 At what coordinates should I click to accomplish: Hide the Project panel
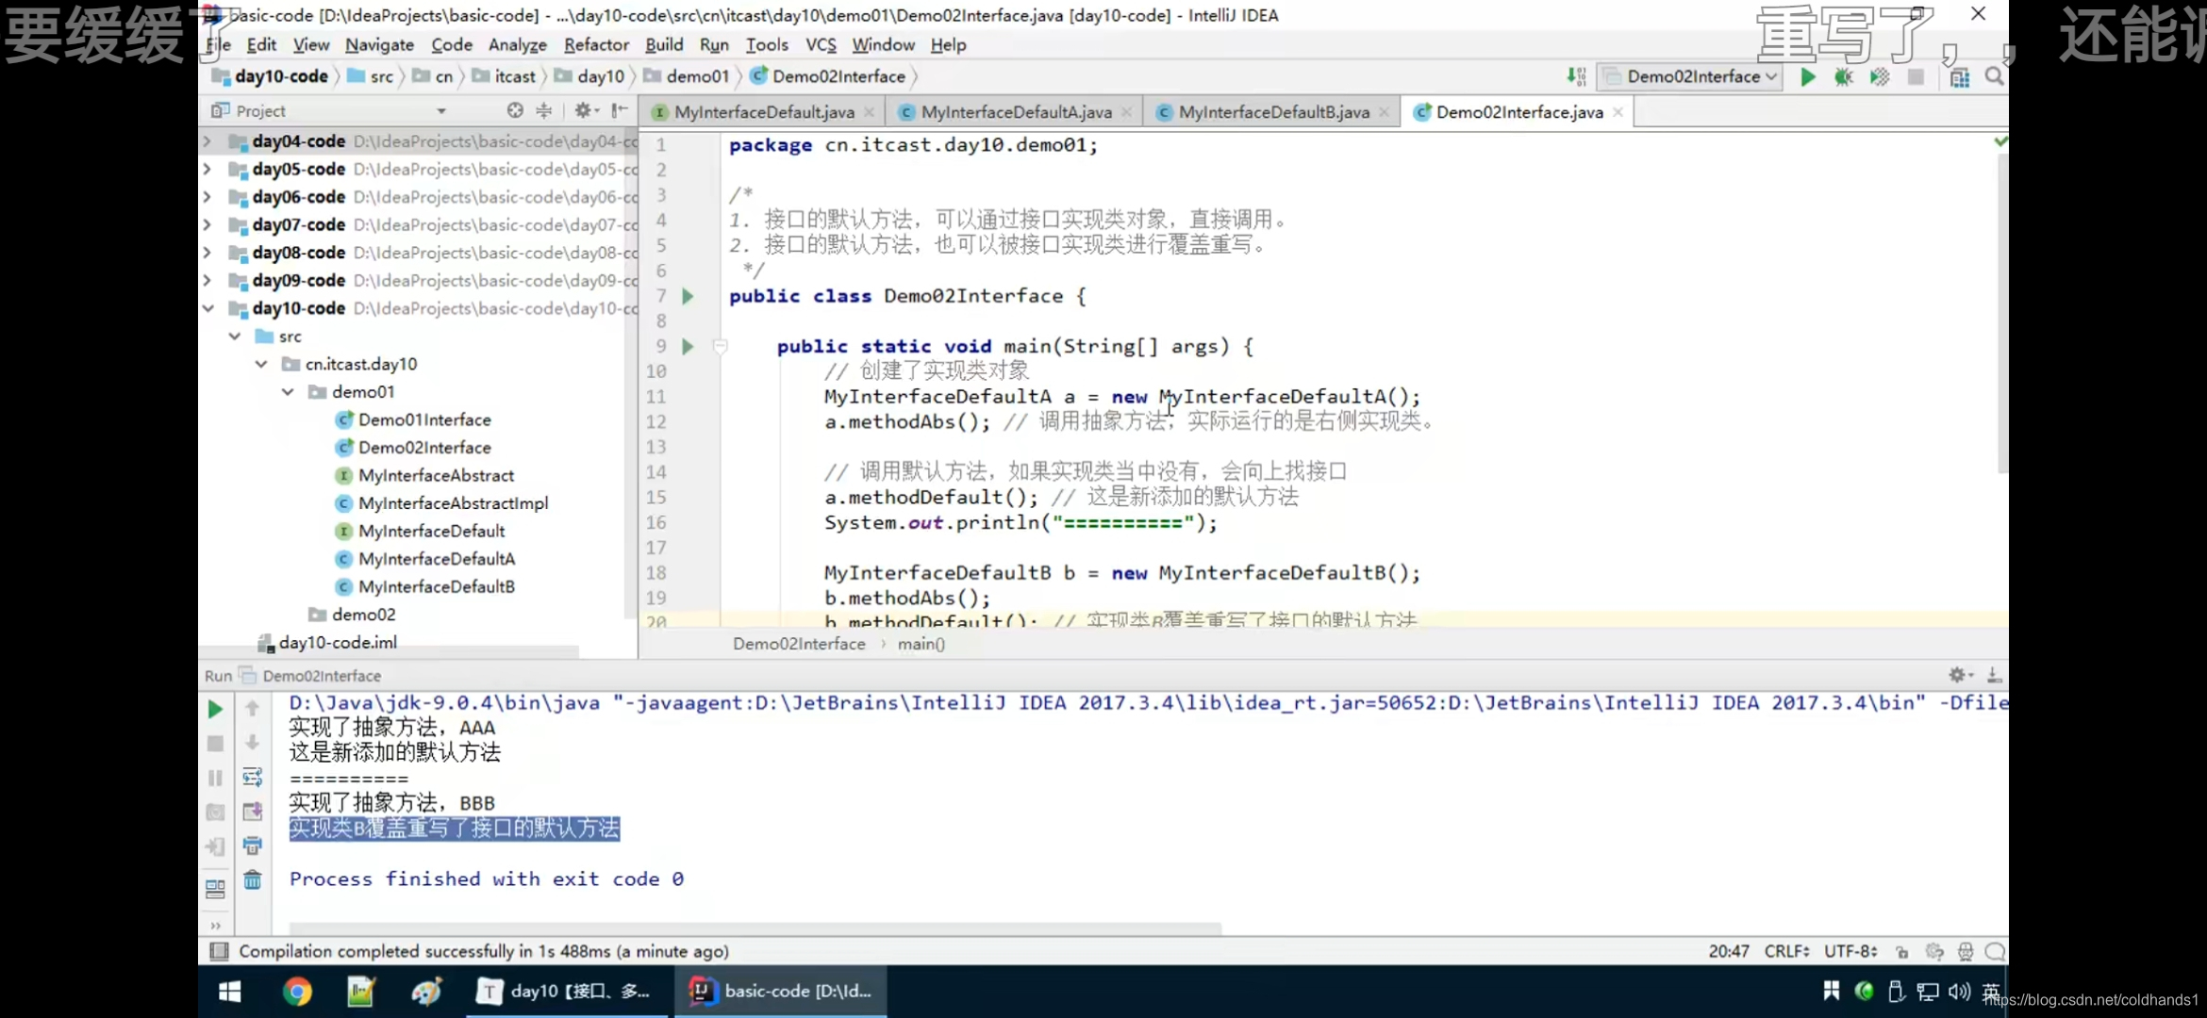coord(620,110)
